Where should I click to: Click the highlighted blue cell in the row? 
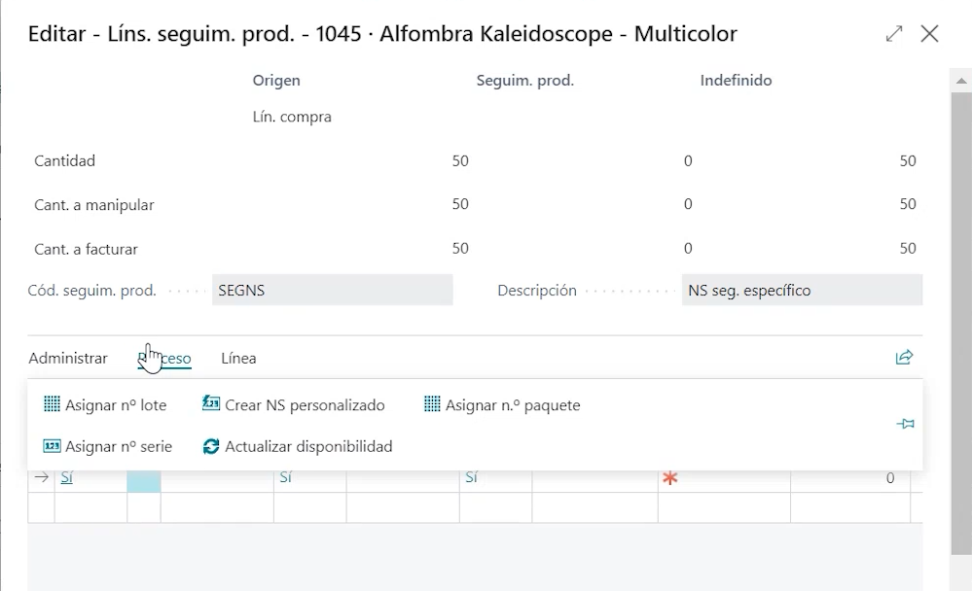[x=143, y=478]
